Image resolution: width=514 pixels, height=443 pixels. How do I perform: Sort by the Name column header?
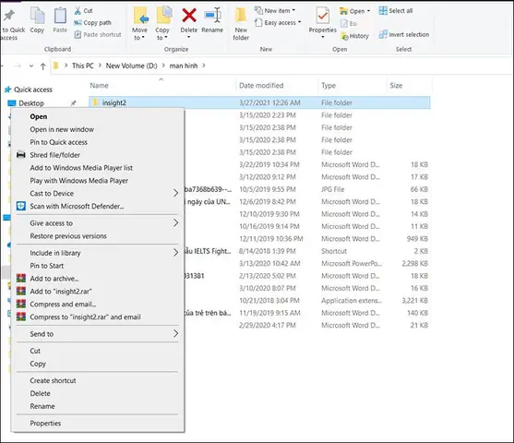pyautogui.click(x=99, y=86)
